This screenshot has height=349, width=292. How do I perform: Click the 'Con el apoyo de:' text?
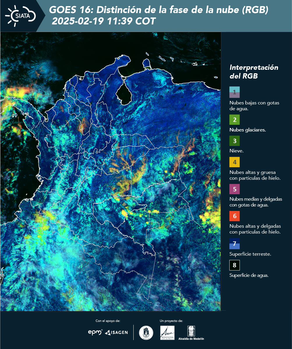point(108,321)
